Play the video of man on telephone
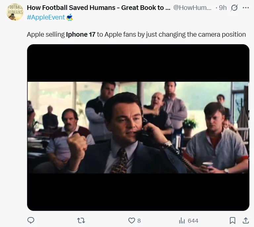The width and height of the screenshot is (254, 227). 138,127
